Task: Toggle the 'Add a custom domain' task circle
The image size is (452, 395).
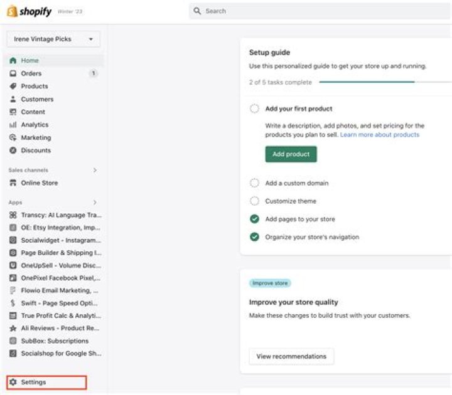Action: tap(254, 183)
